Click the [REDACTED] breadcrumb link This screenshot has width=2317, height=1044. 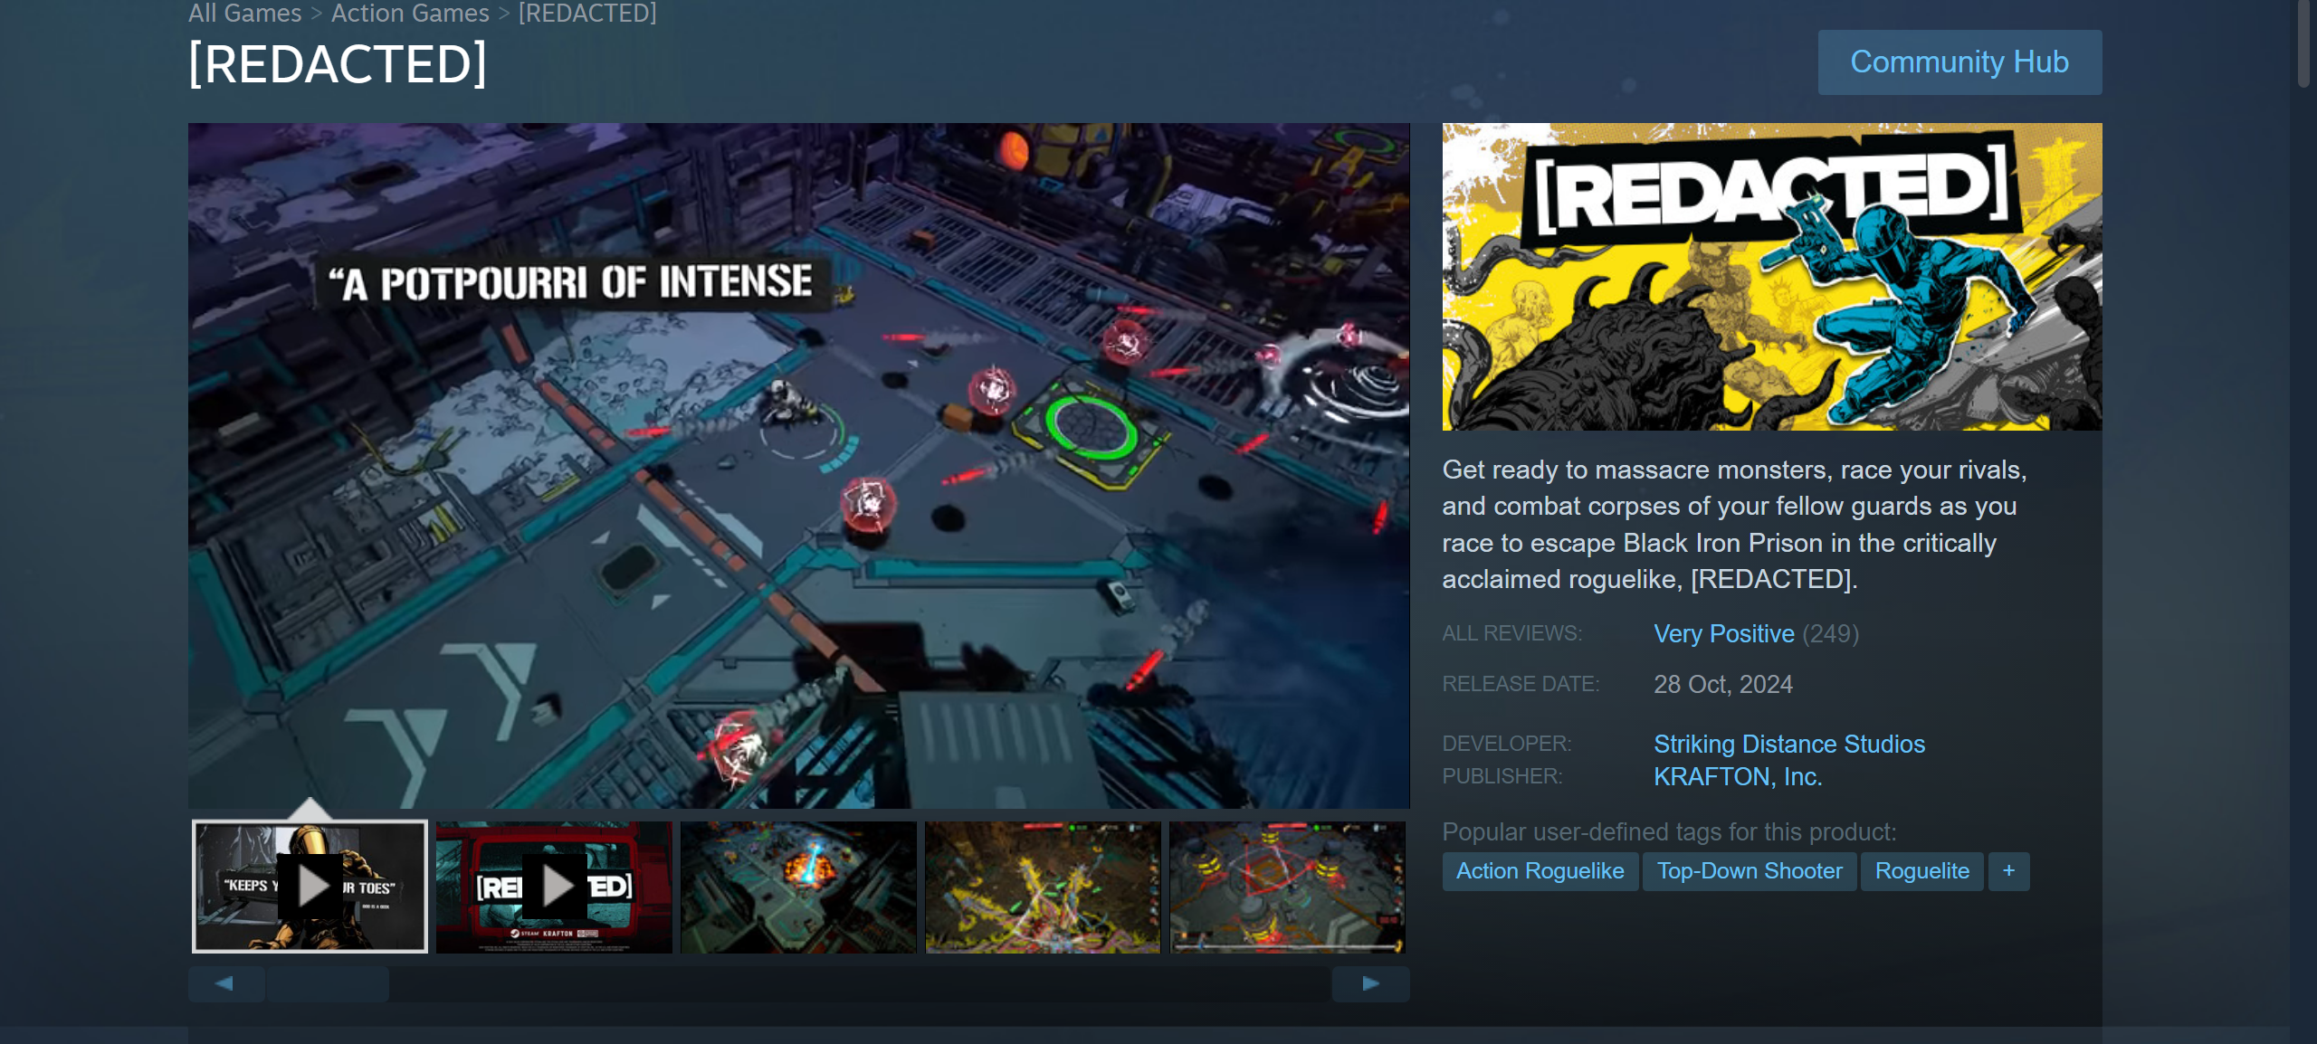[x=587, y=13]
